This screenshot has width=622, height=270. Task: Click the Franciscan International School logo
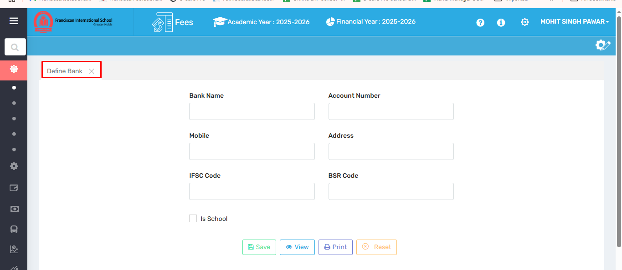[73, 22]
